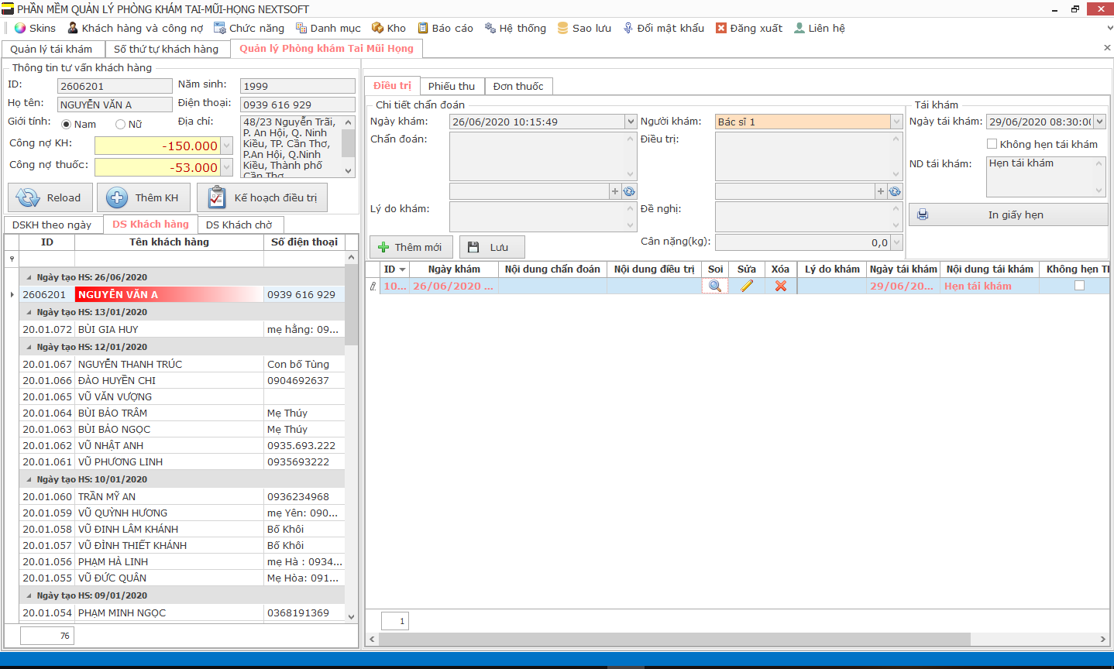Click the printer icon on In giấy hẹn
The width and height of the screenshot is (1114, 669).
click(923, 214)
